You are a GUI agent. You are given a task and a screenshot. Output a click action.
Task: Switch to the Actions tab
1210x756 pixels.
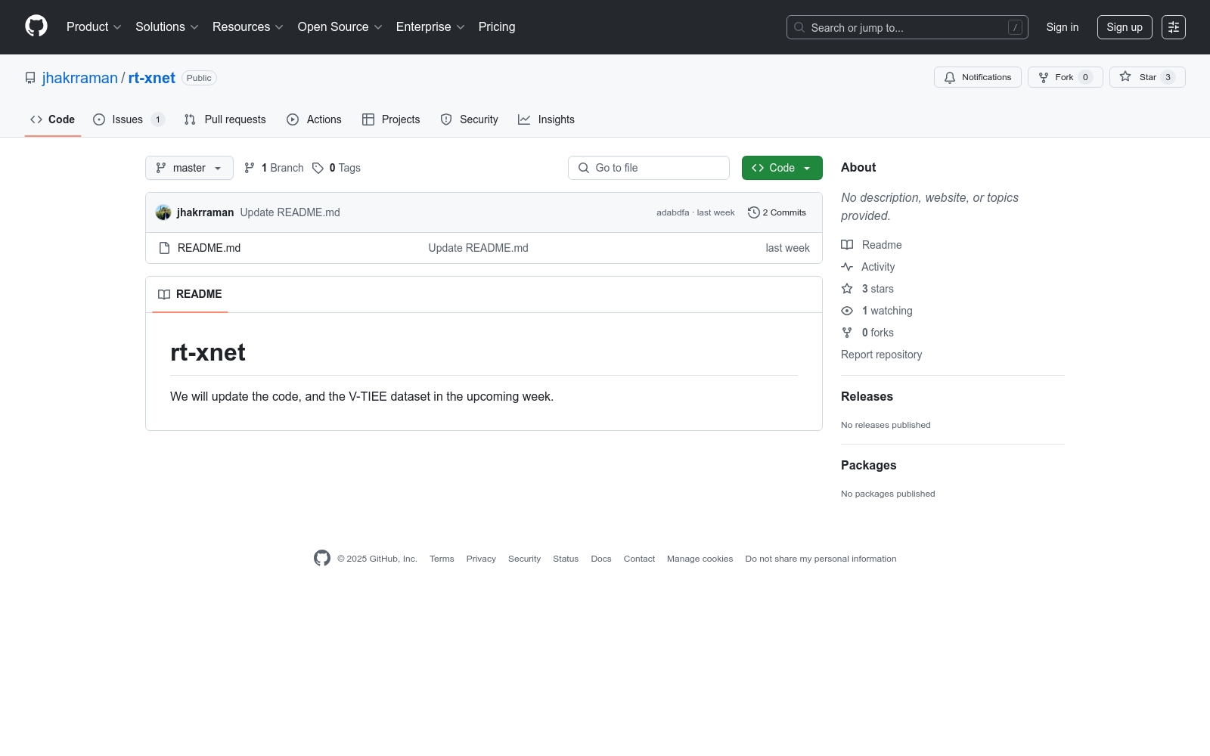tap(314, 119)
